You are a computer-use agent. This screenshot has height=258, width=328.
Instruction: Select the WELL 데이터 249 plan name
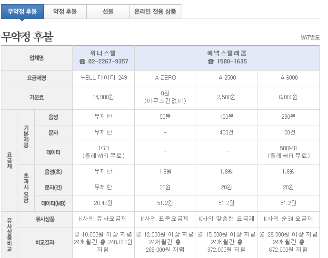pos(103,78)
